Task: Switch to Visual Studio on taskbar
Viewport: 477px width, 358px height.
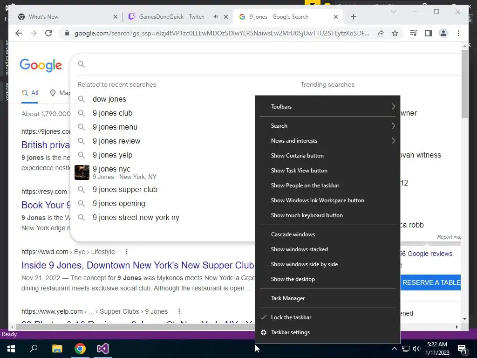Action: click(103, 349)
